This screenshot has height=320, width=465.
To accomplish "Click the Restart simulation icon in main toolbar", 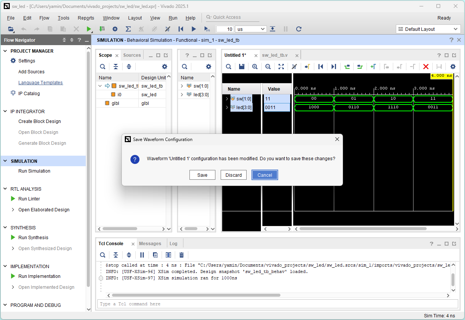I will (181, 29).
